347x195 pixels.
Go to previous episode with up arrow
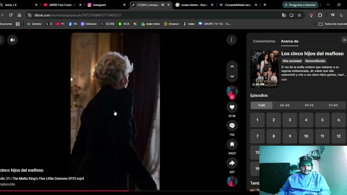click(x=232, y=66)
